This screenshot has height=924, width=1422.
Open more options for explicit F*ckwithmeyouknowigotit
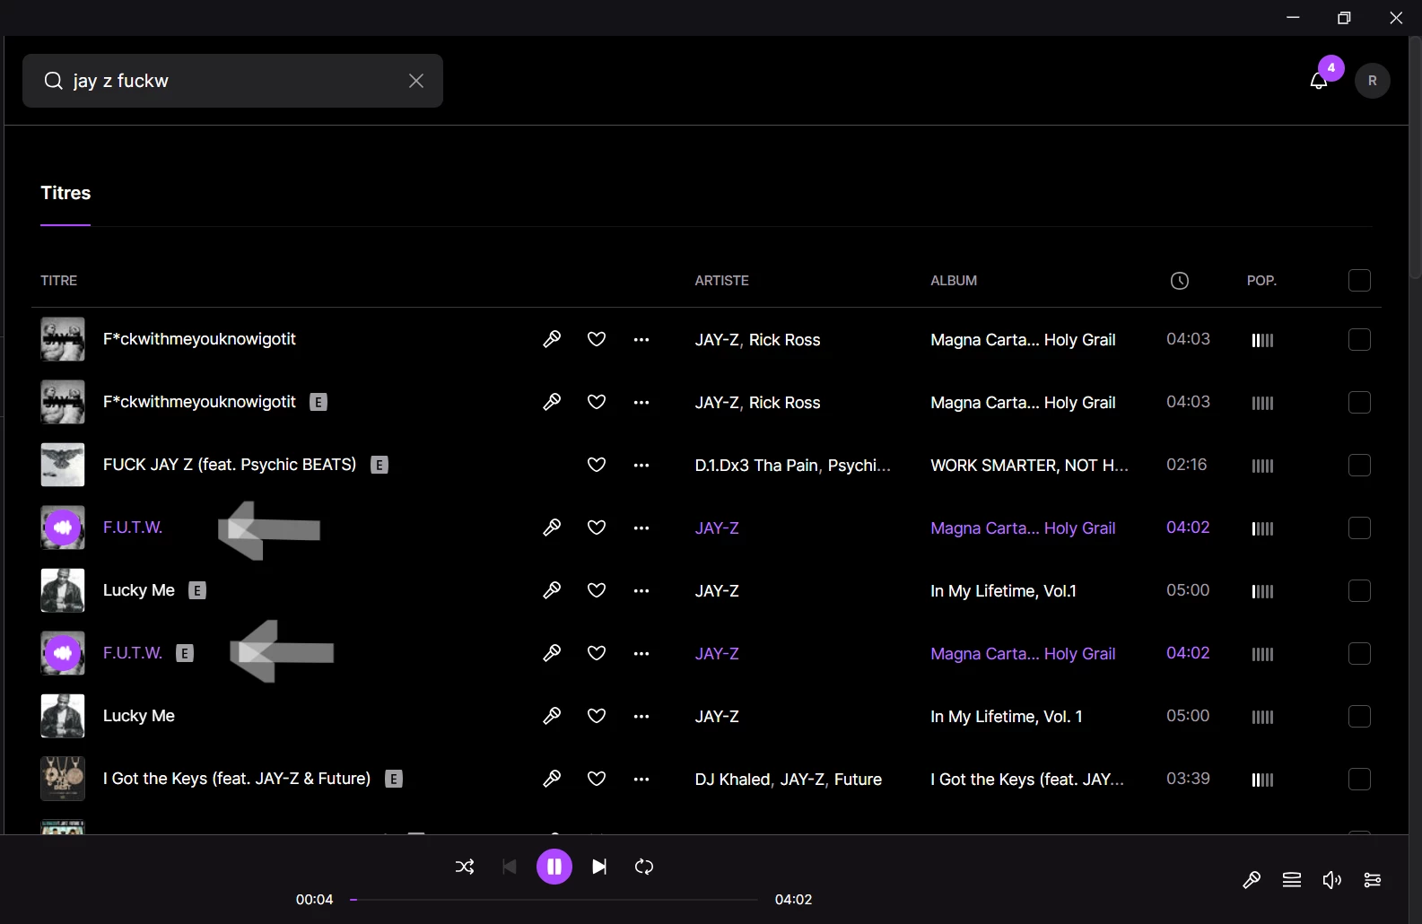point(641,403)
